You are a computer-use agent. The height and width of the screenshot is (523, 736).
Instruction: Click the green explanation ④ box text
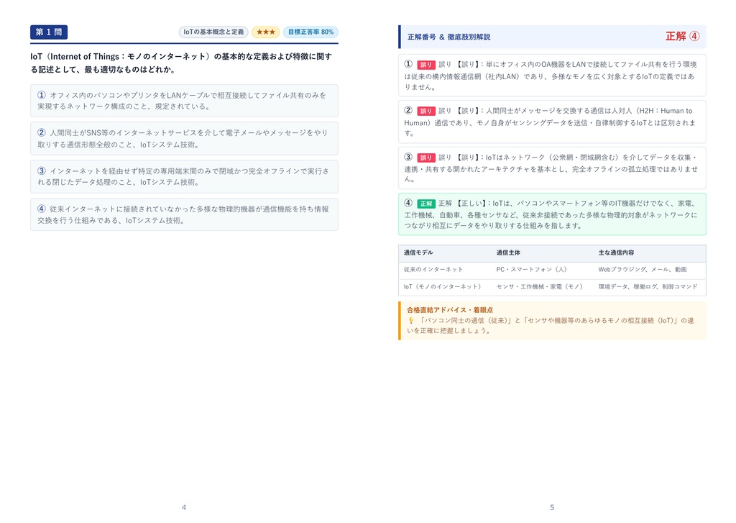pos(552,214)
